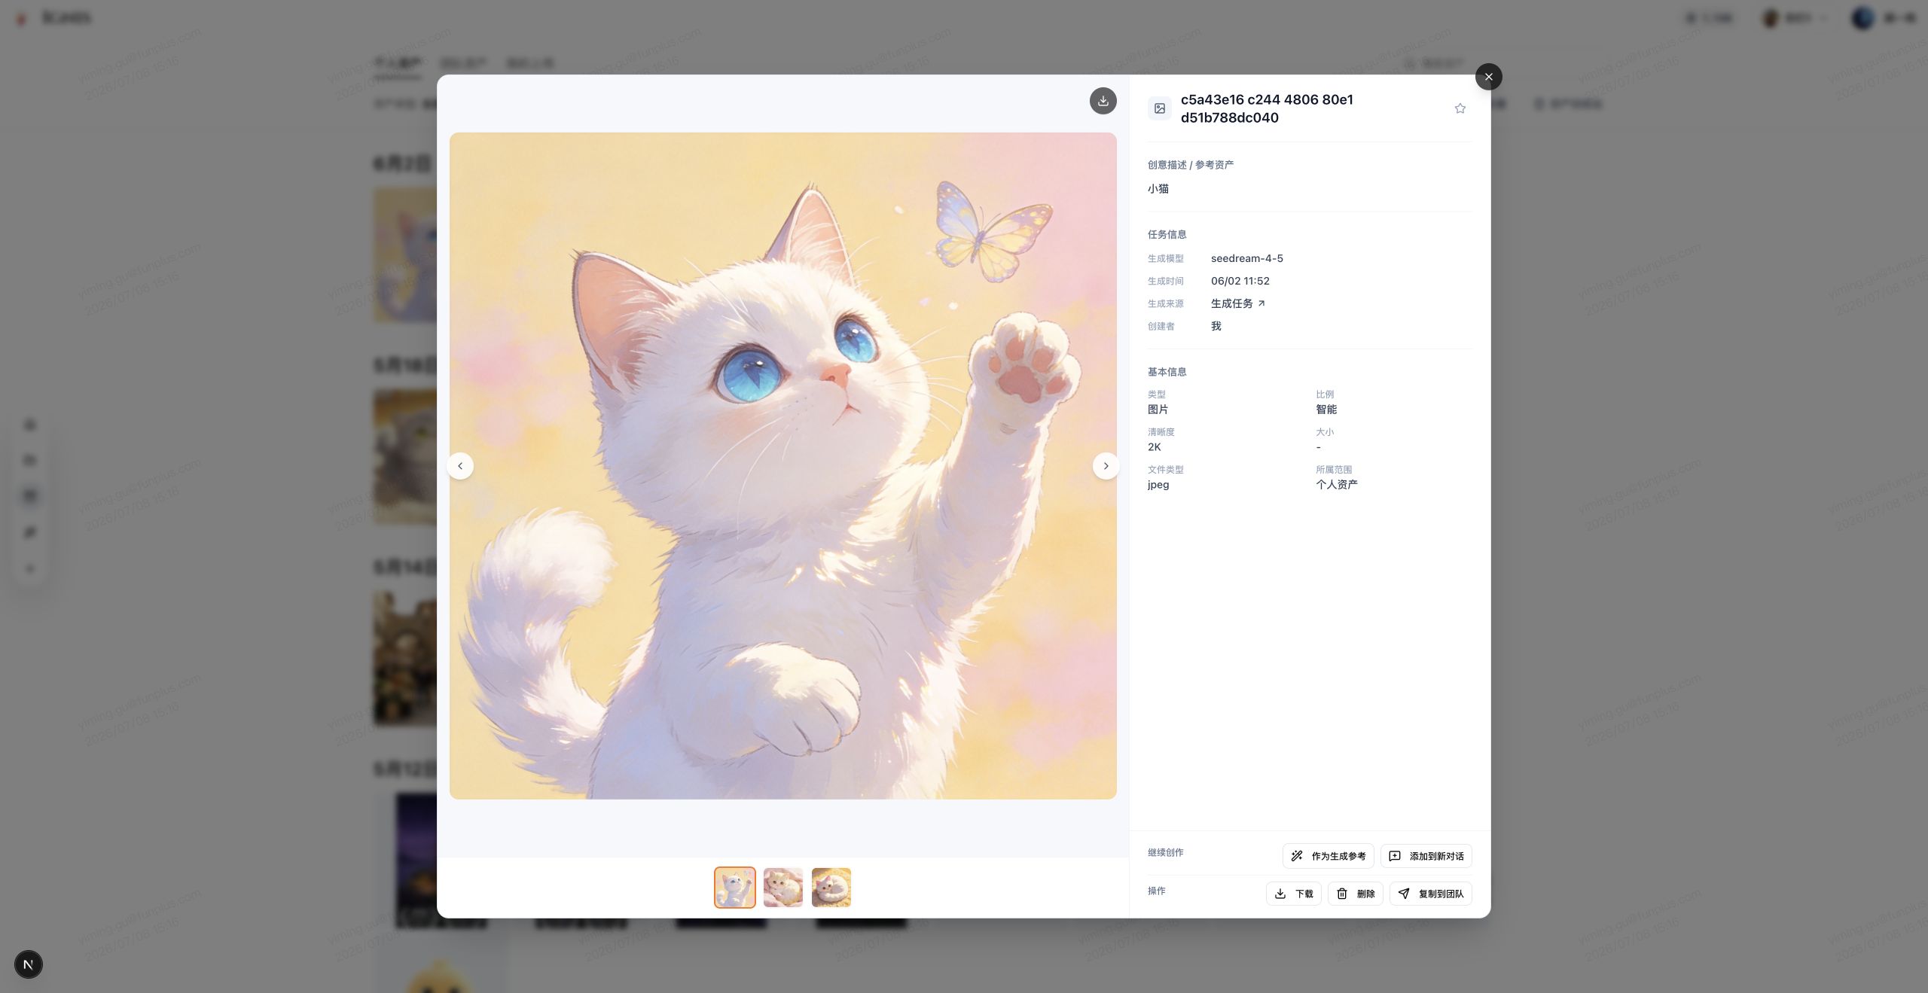Show the previous image with left arrow
Screen dimensions: 1928x993
tap(460, 466)
